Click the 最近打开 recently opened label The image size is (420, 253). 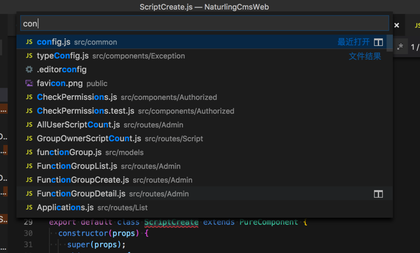pos(353,42)
